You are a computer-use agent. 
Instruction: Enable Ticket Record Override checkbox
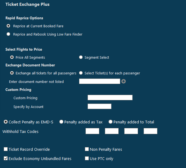point(6,149)
